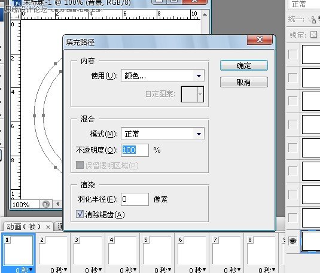Click document status bar preview icon beside 100%
Image resolution: width=320 pixels, height=273 pixels.
coord(46,204)
